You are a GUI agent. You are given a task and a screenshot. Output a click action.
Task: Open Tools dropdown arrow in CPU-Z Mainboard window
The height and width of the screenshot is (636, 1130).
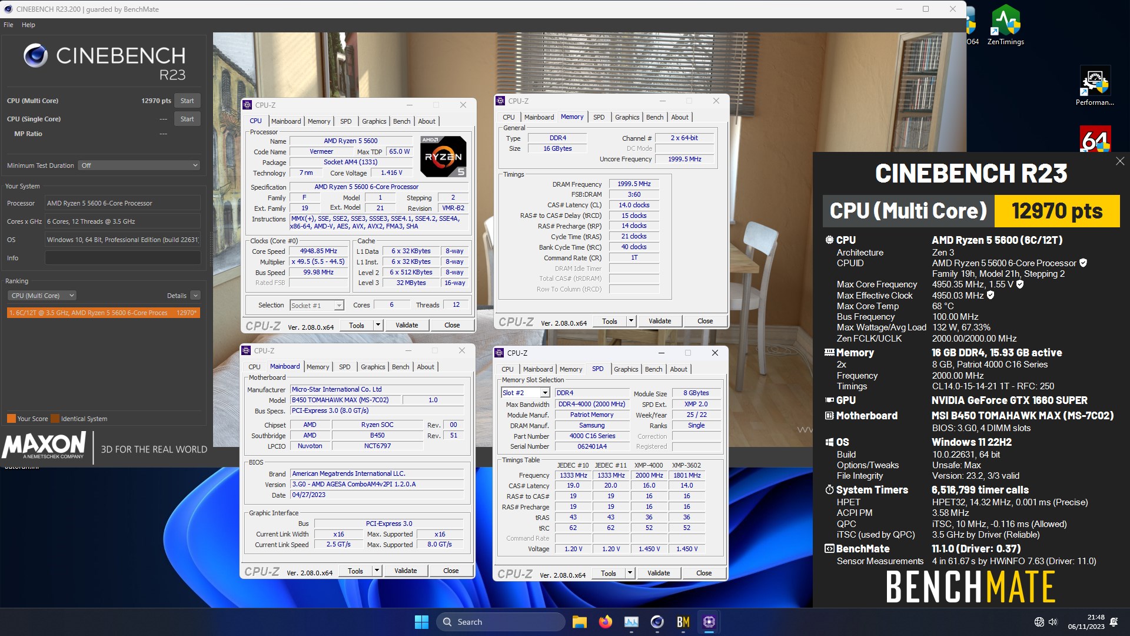pyautogui.click(x=377, y=571)
